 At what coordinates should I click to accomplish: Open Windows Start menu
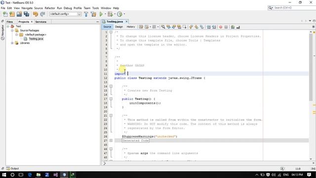coord(4,175)
